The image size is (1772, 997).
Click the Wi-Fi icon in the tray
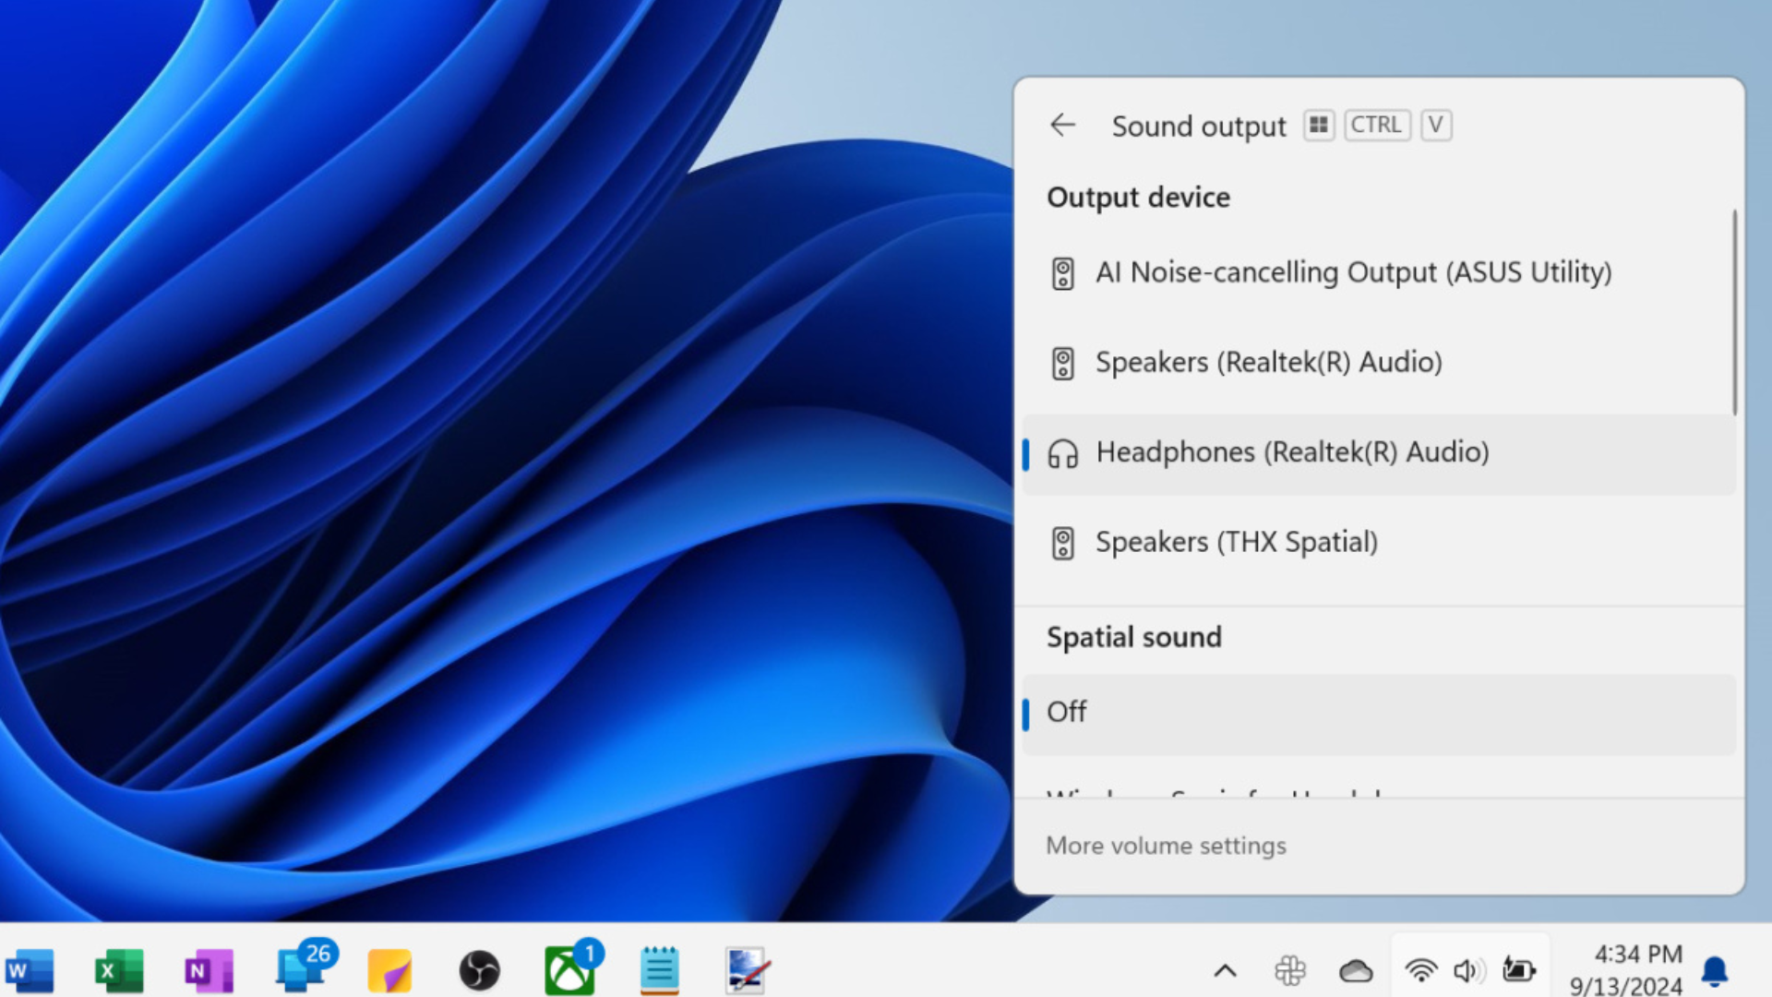coord(1419,969)
